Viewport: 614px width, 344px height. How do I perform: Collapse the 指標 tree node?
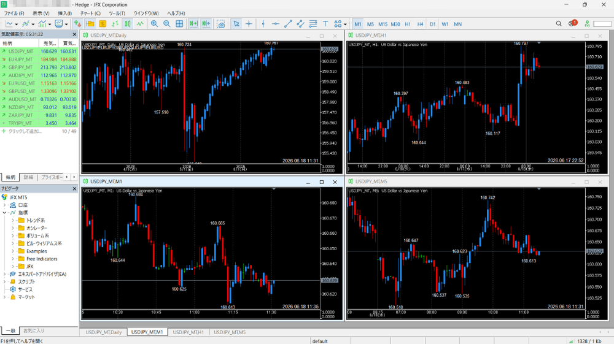tap(5, 213)
